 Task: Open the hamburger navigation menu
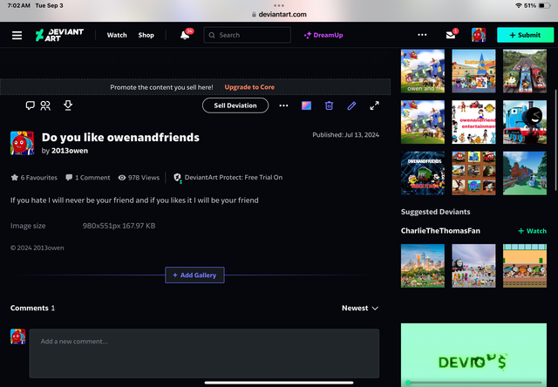point(17,35)
